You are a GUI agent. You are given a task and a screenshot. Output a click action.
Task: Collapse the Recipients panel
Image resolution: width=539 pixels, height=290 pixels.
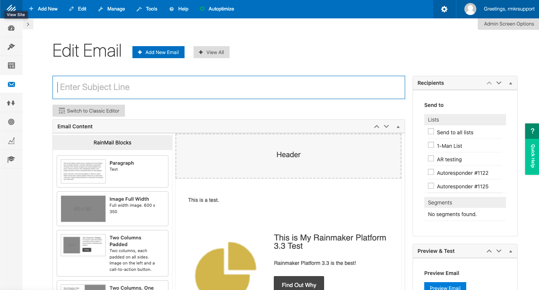pyautogui.click(x=510, y=83)
